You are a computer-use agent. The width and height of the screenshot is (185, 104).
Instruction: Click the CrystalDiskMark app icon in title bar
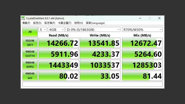(x=23, y=18)
